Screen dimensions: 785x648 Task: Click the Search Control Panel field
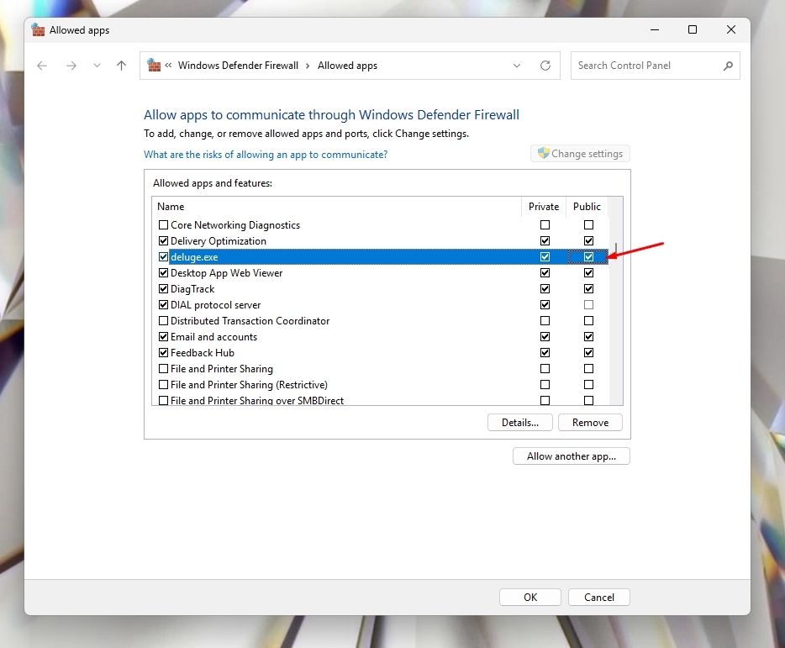[645, 66]
